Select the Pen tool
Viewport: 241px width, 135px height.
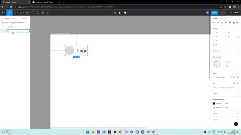tap(27, 13)
